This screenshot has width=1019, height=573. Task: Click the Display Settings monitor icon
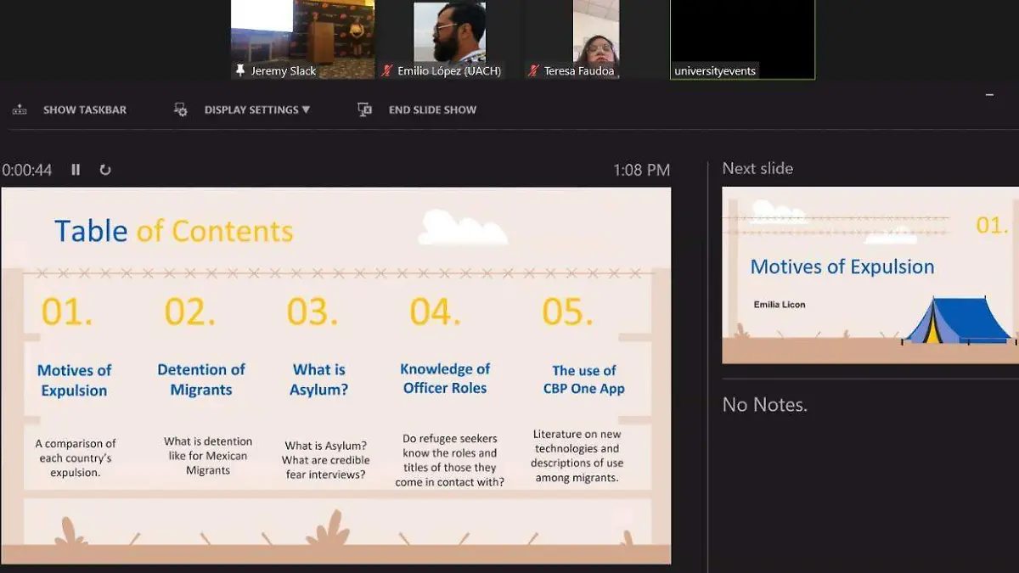tap(180, 110)
